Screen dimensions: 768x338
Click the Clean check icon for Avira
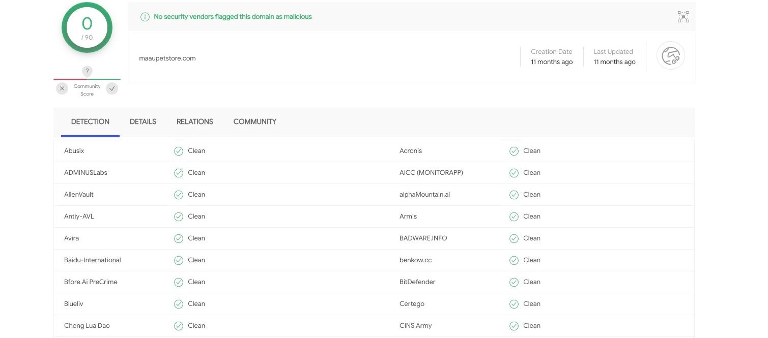(179, 238)
